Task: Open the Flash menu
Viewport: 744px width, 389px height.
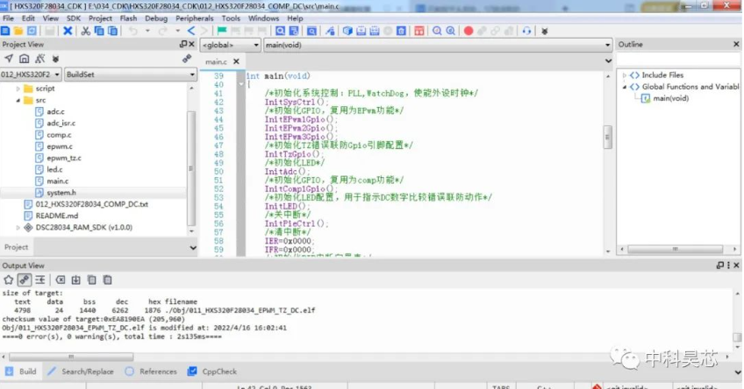Action: pos(128,18)
